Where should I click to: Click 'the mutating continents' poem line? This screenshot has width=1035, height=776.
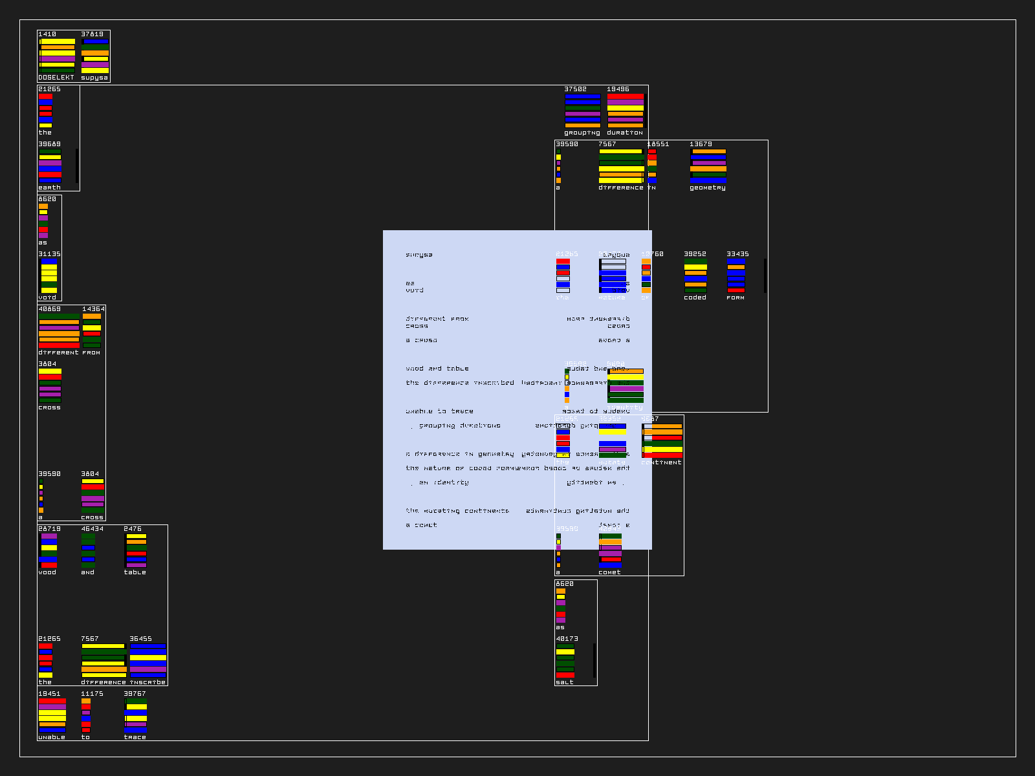tap(457, 511)
